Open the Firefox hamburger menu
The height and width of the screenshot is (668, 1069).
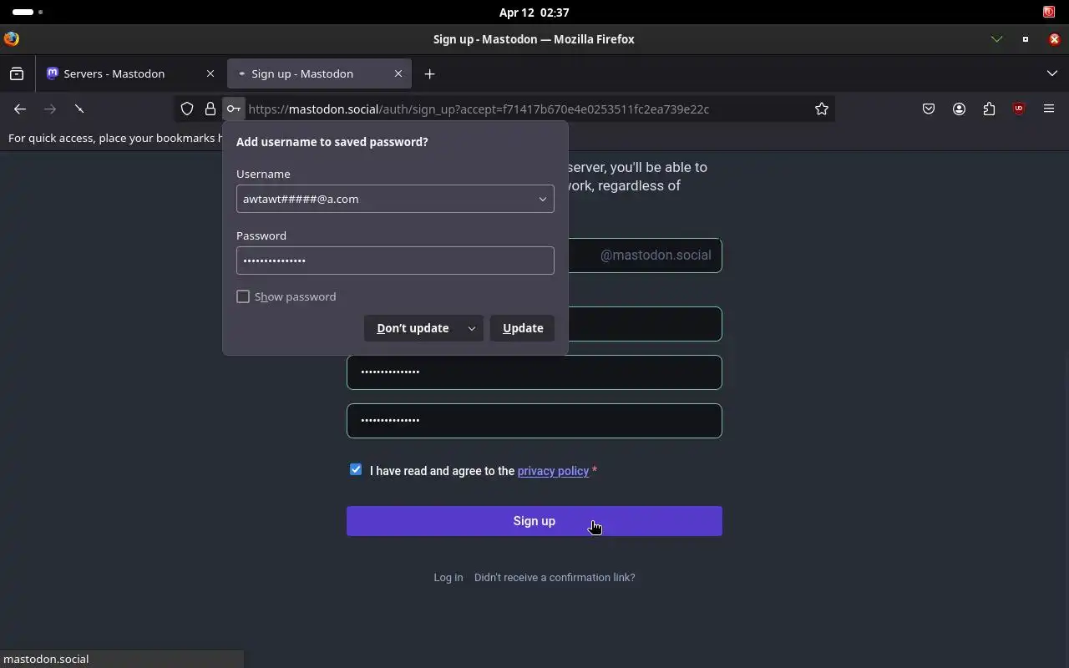coord(1049,109)
